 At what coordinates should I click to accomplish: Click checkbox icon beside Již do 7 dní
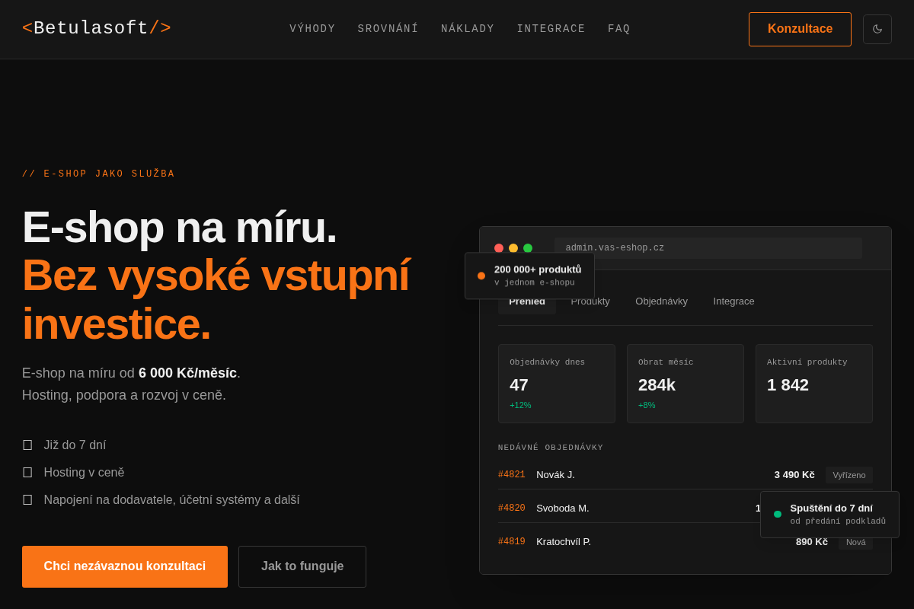(27, 445)
